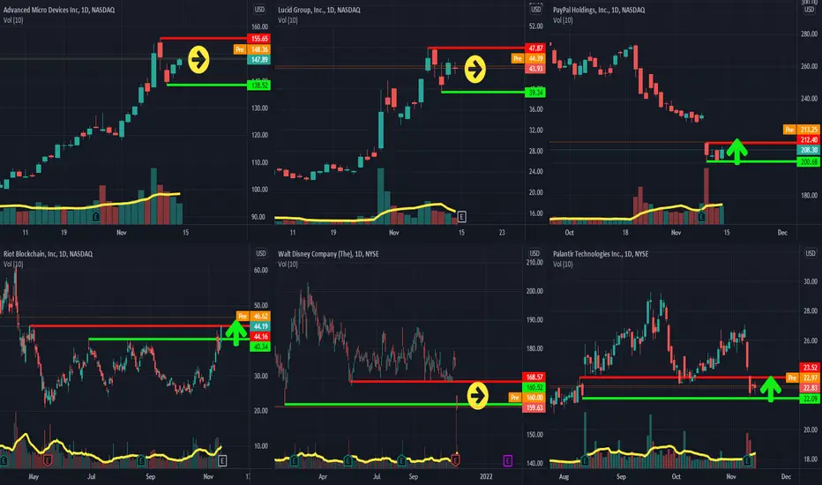Click the red 23.52 price label on Palantir chart
This screenshot has width=822, height=485.
[x=810, y=368]
